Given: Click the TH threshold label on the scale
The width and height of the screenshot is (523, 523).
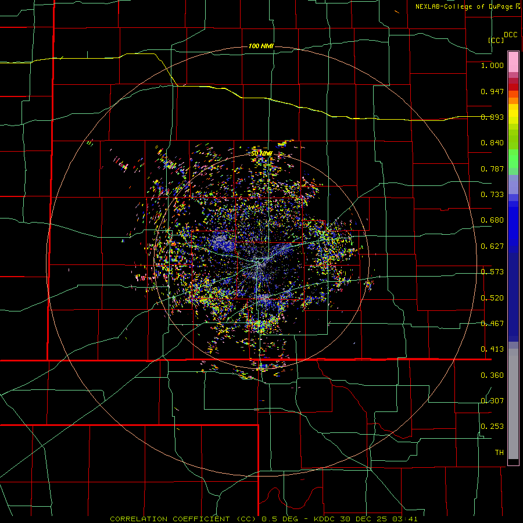Looking at the screenshot, I should 499,453.
